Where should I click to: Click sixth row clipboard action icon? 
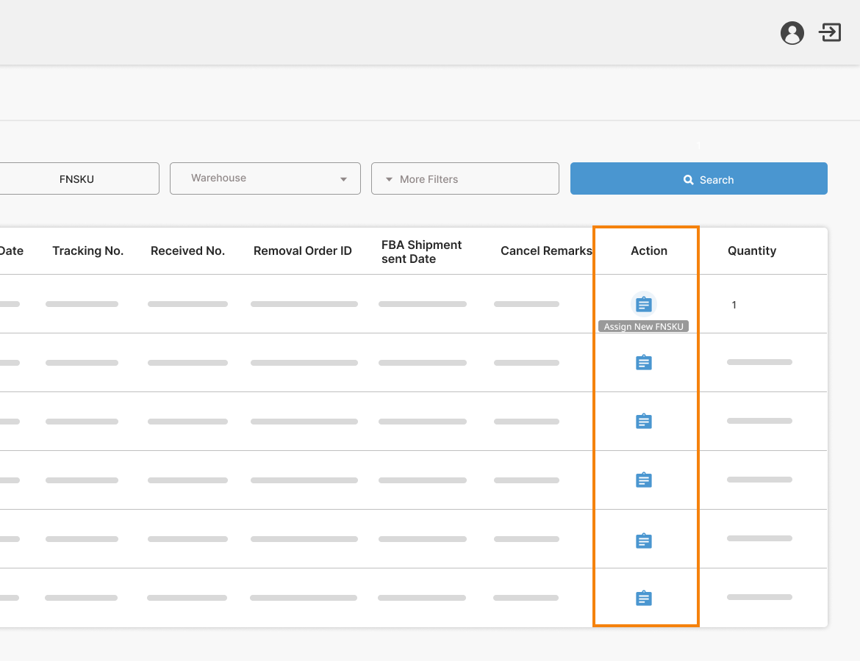[x=643, y=599]
